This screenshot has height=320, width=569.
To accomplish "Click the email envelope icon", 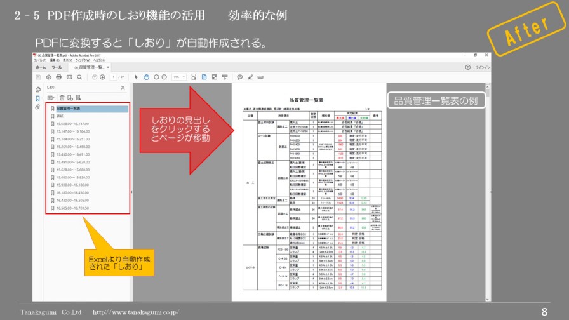I will click(x=69, y=77).
